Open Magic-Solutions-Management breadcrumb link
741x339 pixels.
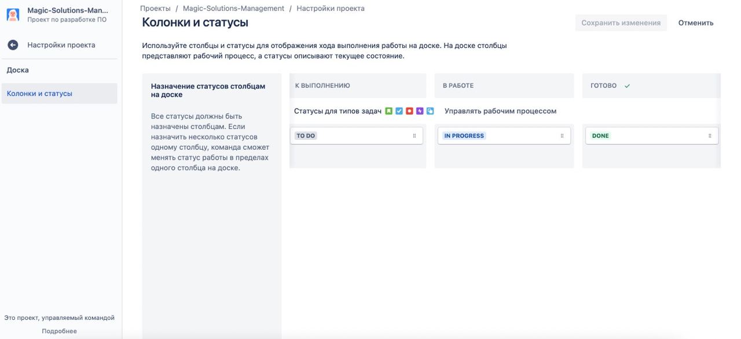point(233,8)
